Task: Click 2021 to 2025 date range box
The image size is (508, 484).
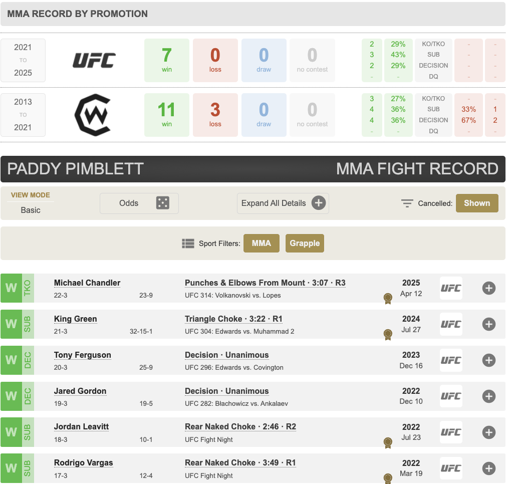Action: 23,60
